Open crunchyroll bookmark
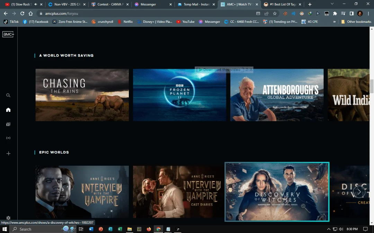The height and width of the screenshot is (233, 374). point(102,22)
